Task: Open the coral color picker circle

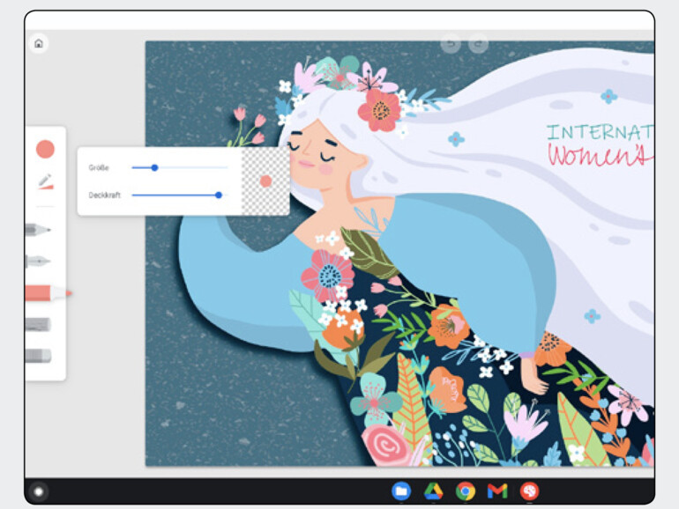Action: pos(45,149)
